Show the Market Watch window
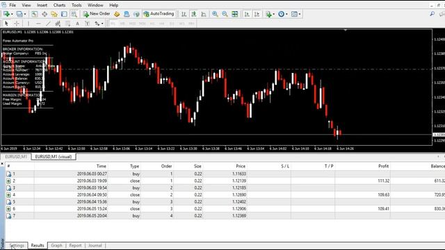445x250 pixels. pos(34,14)
